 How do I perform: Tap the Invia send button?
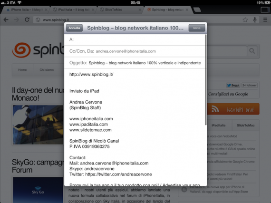point(197,28)
